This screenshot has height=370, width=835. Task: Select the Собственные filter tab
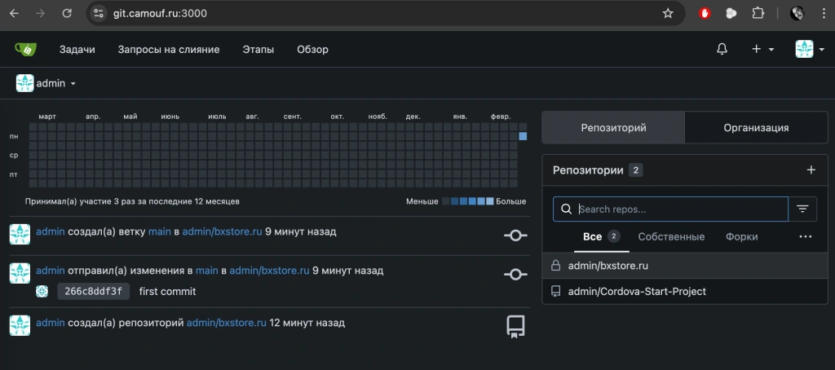[671, 236]
